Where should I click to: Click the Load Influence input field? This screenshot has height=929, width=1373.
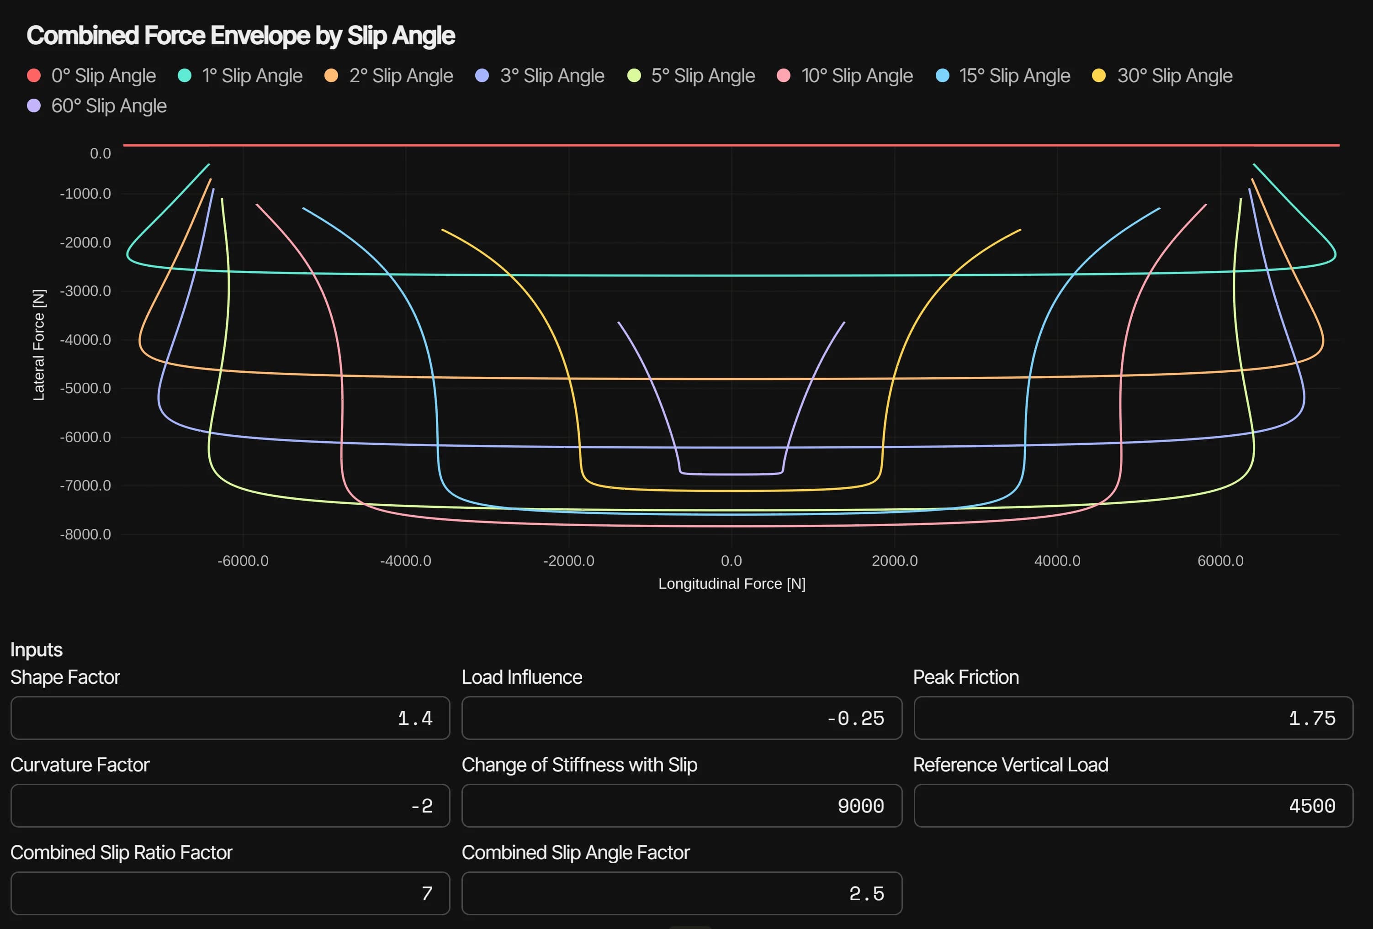[682, 718]
